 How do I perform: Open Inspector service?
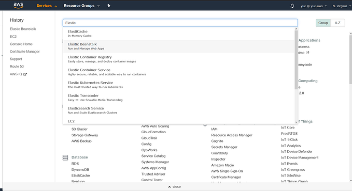[x=218, y=159]
